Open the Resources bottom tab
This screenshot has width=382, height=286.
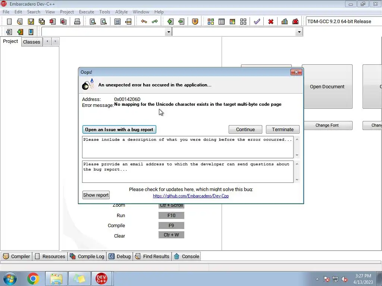pyautogui.click(x=50, y=256)
